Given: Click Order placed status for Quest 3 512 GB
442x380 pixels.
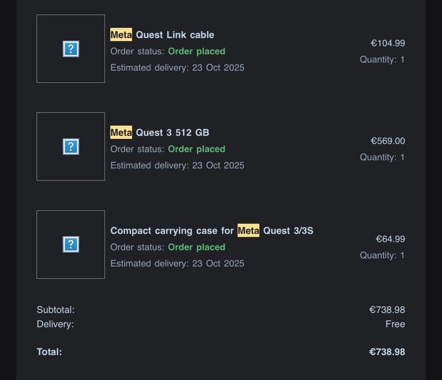Looking at the screenshot, I should (197, 149).
